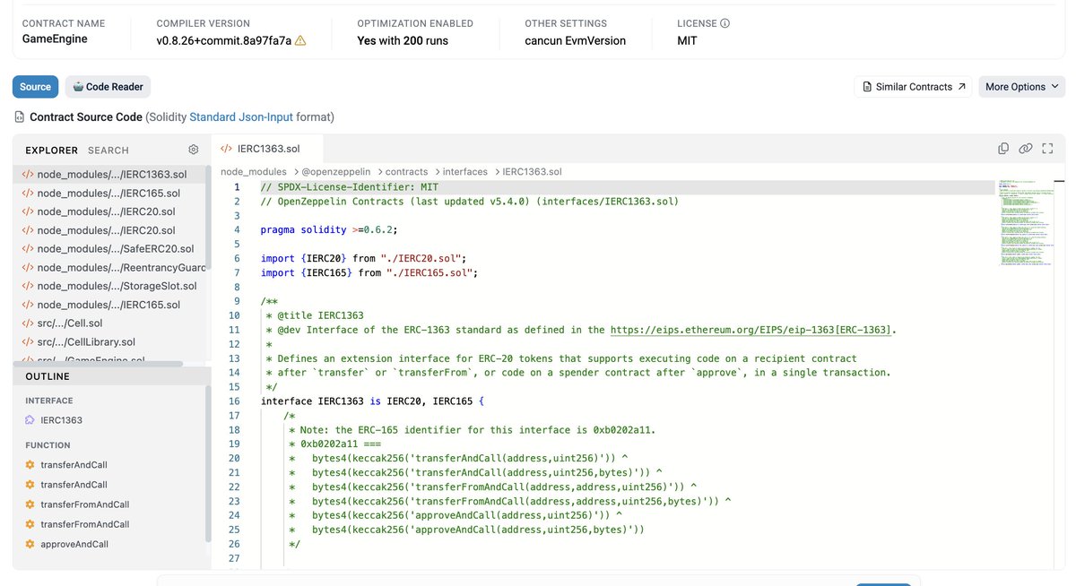The image size is (1076, 586).
Task: Click compiler version warning triangle icon
Action: click(x=300, y=40)
